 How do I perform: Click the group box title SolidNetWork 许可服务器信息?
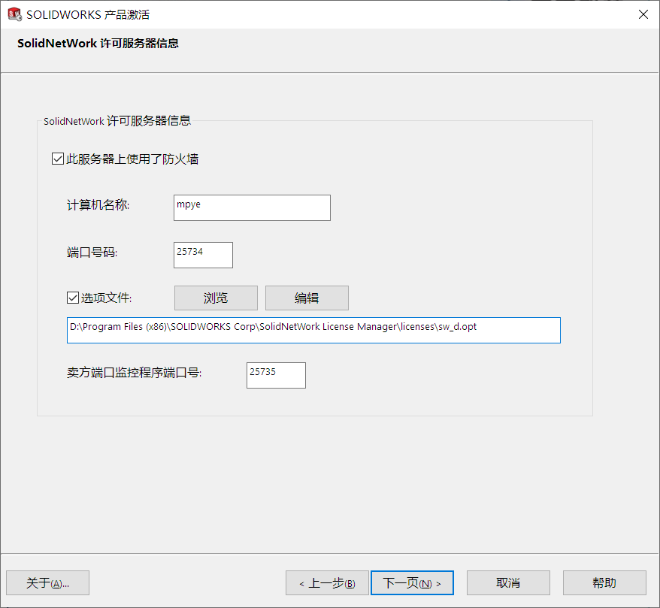117,121
